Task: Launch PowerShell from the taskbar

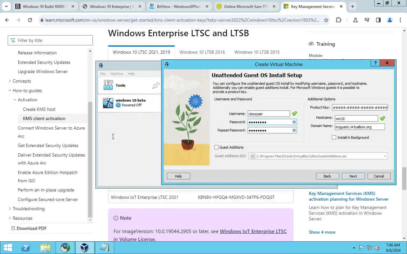Action: pyautogui.click(x=26, y=248)
